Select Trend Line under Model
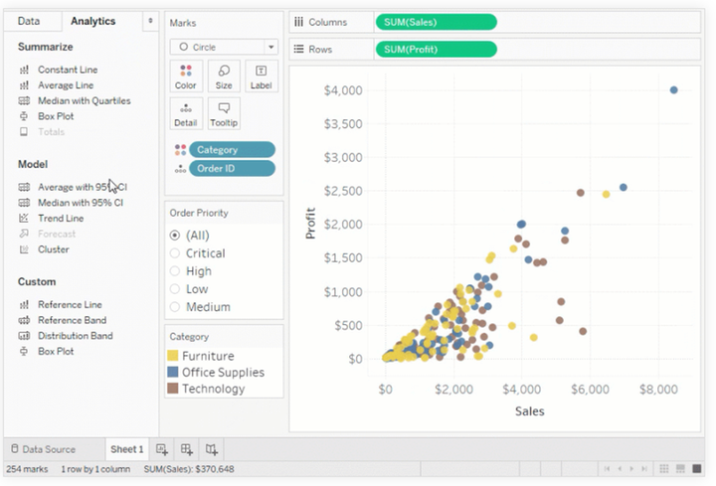The image size is (716, 486). [x=60, y=219]
